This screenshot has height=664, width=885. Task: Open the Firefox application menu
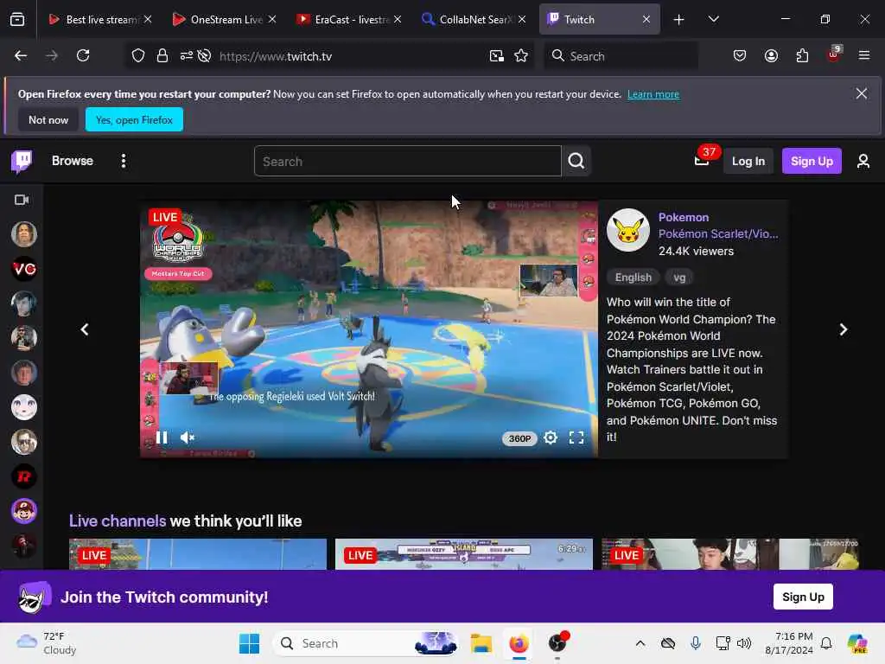tap(864, 55)
